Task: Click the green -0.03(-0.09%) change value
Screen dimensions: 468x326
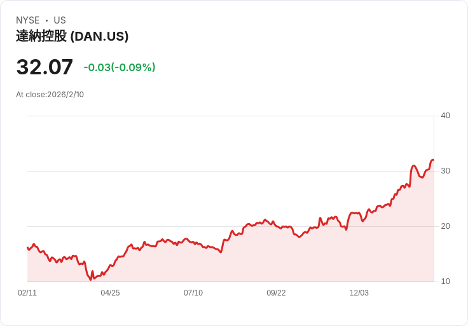Action: pyautogui.click(x=120, y=67)
